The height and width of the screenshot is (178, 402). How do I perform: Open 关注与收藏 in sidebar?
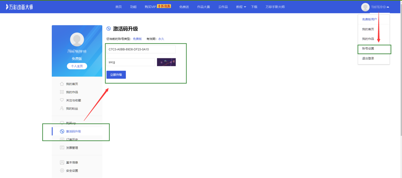[x=73, y=100]
